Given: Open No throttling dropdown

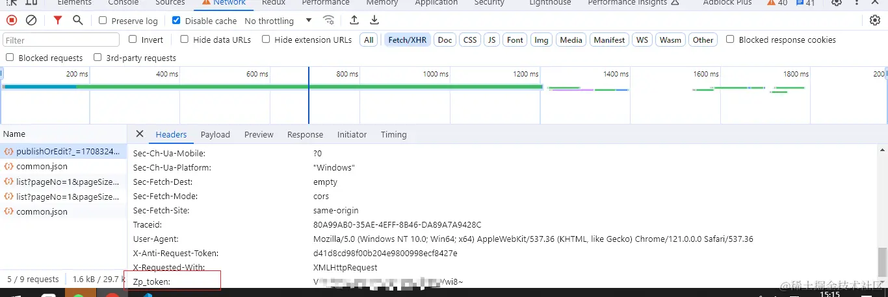Looking at the screenshot, I should 278,21.
